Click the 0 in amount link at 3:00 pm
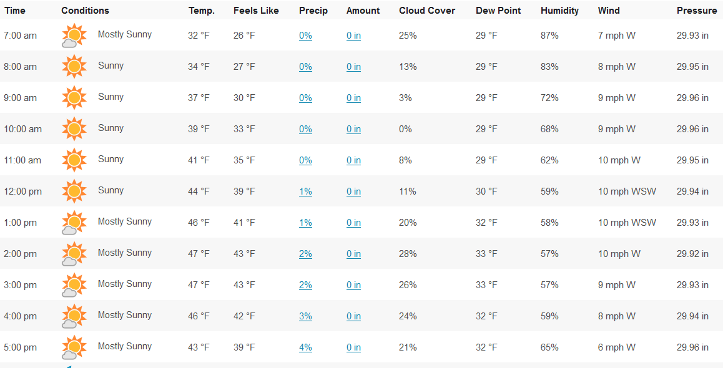This screenshot has height=368, width=723. pyautogui.click(x=353, y=285)
